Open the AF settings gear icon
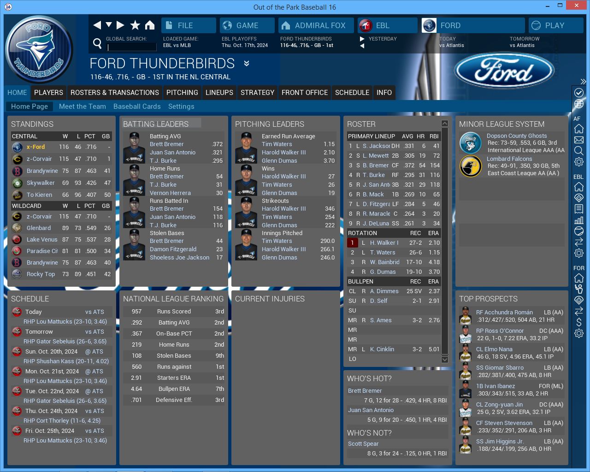The height and width of the screenshot is (472, 590). point(579,162)
